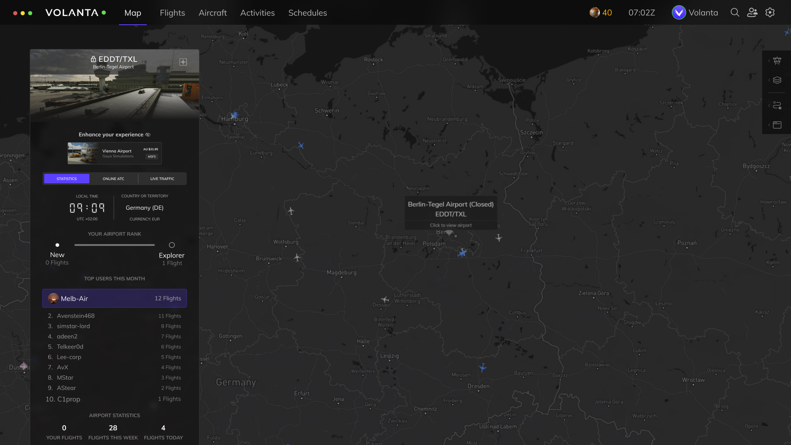Switch to Live Traffic view

[162, 179]
